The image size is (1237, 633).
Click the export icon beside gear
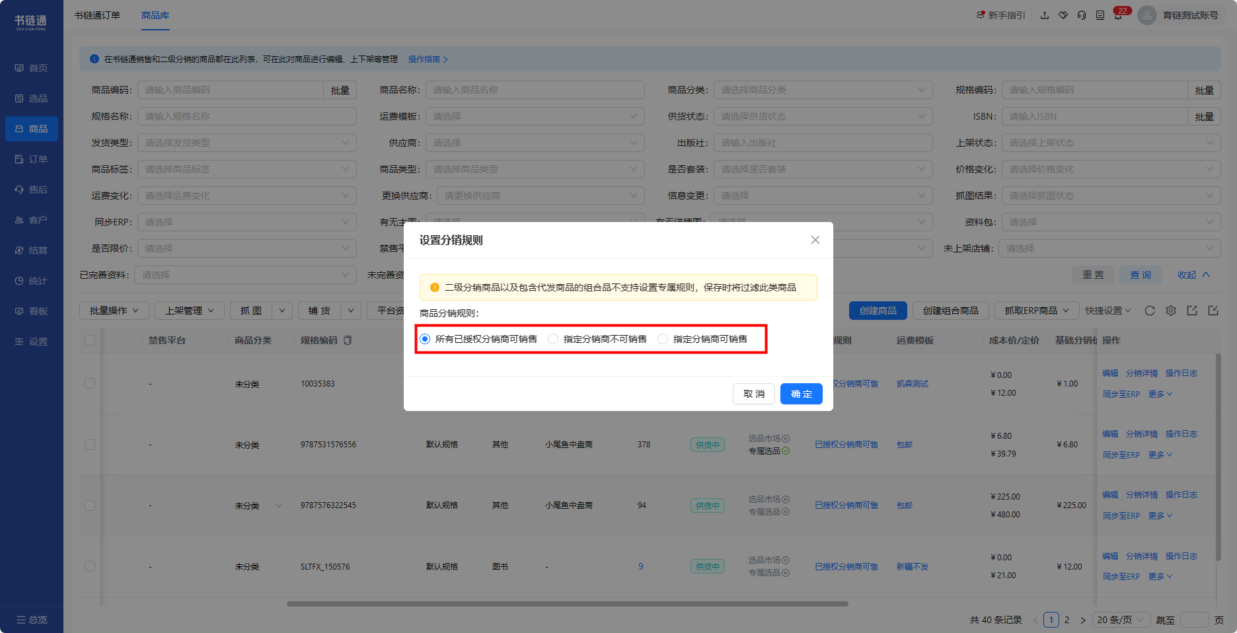[1192, 311]
